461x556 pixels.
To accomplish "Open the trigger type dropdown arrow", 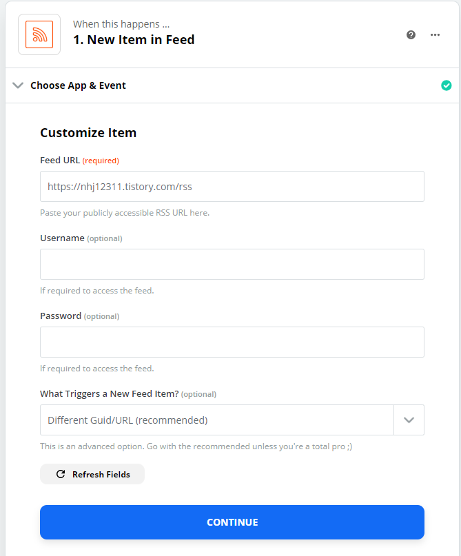I will pos(409,420).
